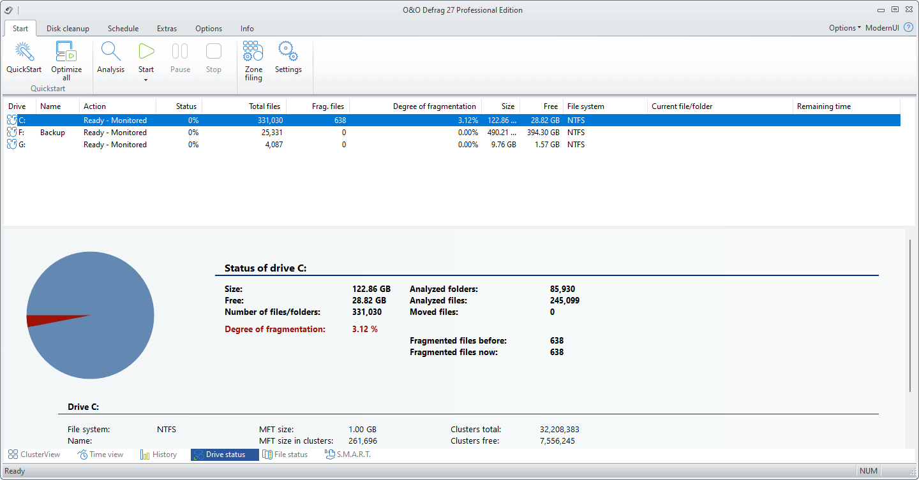
Task: Open the Extras ribbon tab
Action: pos(167,29)
